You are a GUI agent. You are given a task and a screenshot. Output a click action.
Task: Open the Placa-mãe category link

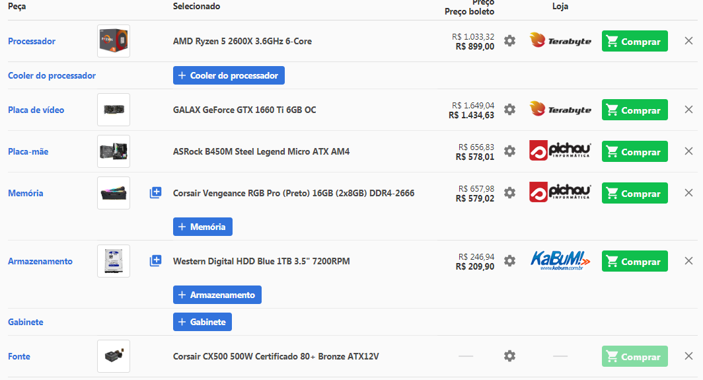(28, 151)
